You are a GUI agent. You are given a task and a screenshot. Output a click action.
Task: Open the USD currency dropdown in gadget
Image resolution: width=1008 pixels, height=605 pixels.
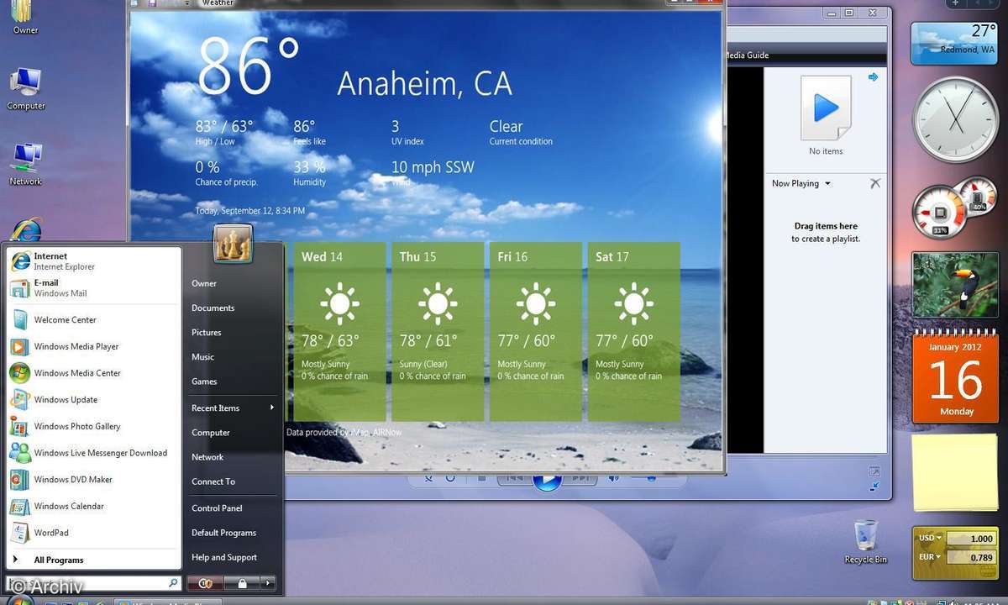(931, 539)
